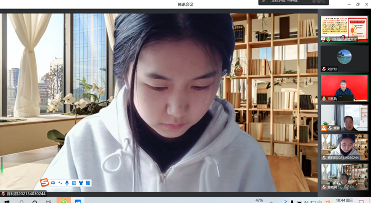Select 202134030244 participant video tile

tap(344, 147)
